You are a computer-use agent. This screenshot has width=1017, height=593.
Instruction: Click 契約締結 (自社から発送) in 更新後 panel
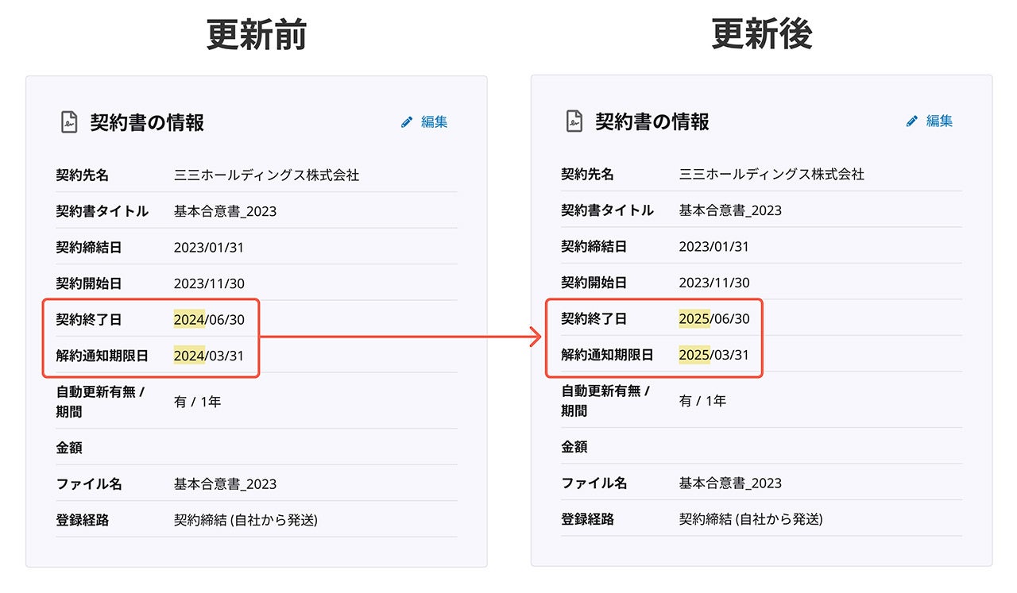click(752, 519)
